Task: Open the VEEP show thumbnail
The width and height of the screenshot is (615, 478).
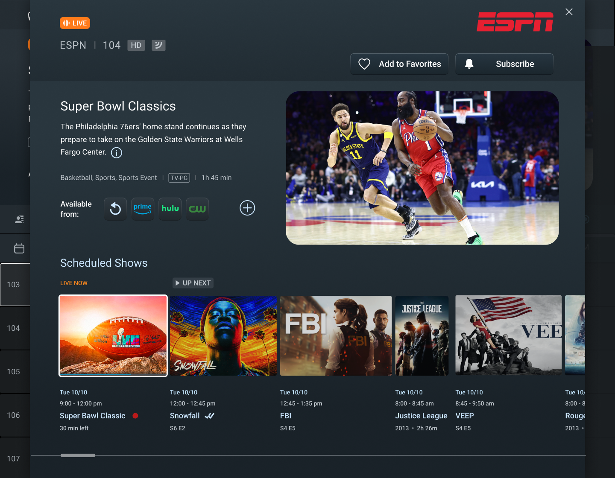Action: click(509, 336)
